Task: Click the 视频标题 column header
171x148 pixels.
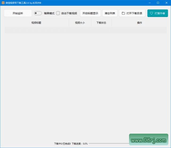Action: coord(36,23)
